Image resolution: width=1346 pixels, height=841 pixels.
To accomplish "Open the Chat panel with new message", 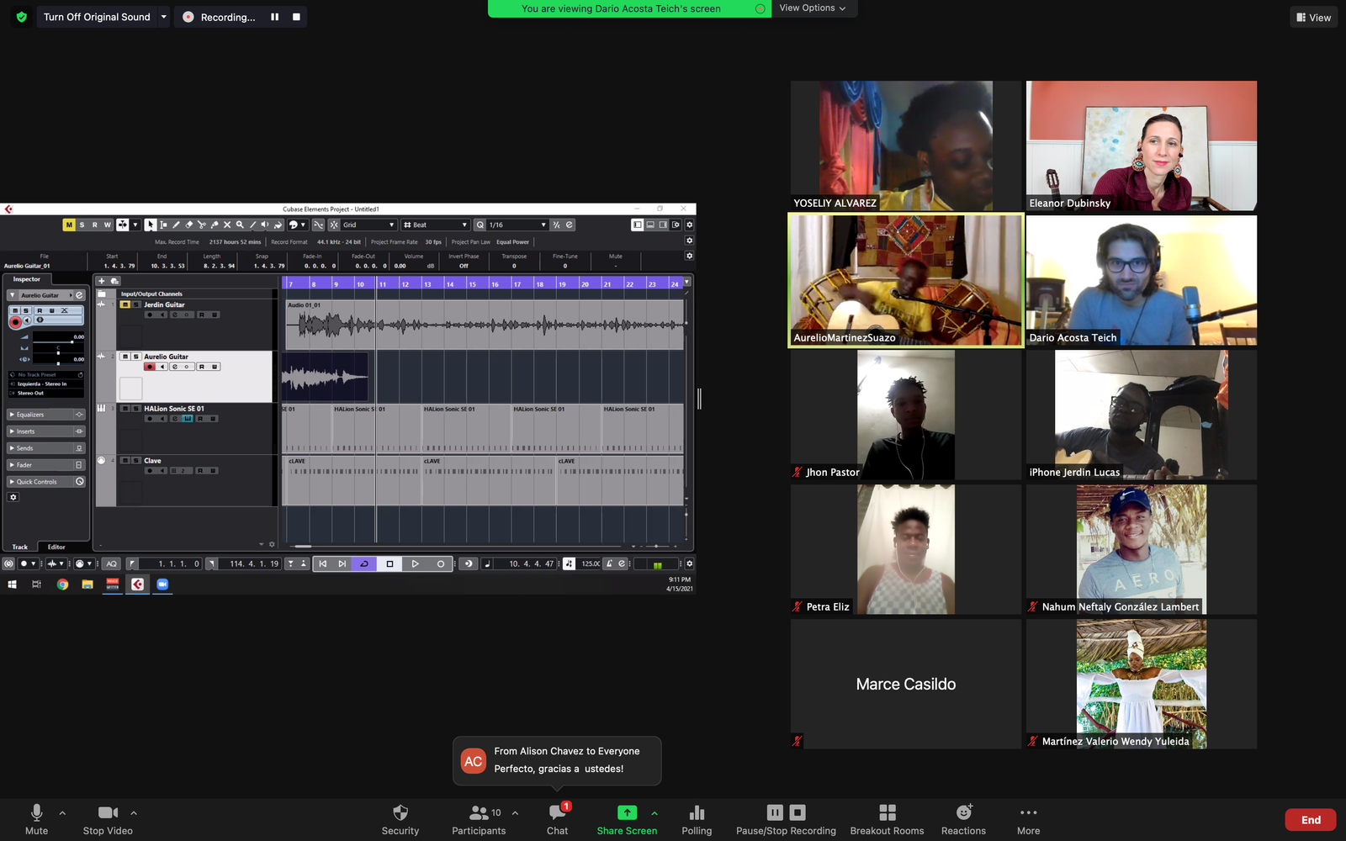I will (557, 819).
